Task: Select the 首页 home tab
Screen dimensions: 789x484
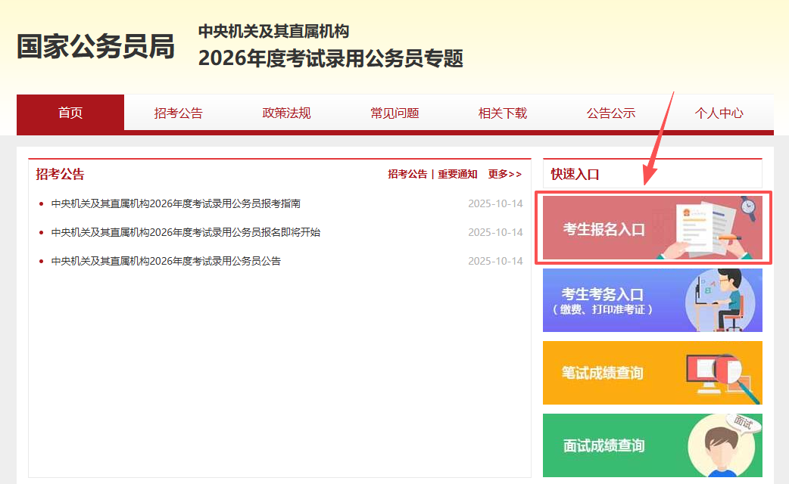Action: point(70,113)
